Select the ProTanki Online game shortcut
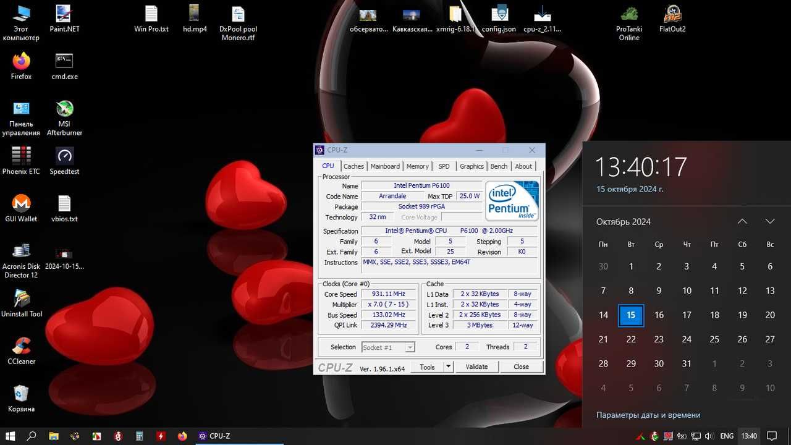Image resolution: width=791 pixels, height=445 pixels. 629,23
